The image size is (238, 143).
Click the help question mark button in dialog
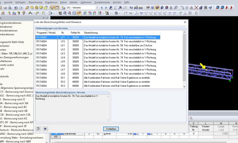(38, 129)
